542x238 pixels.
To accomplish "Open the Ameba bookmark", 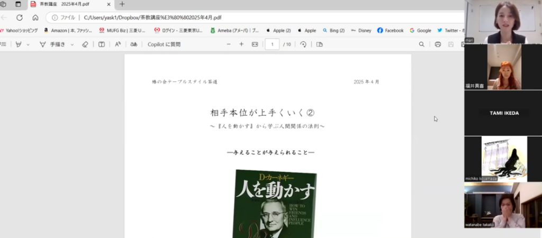I will [234, 30].
